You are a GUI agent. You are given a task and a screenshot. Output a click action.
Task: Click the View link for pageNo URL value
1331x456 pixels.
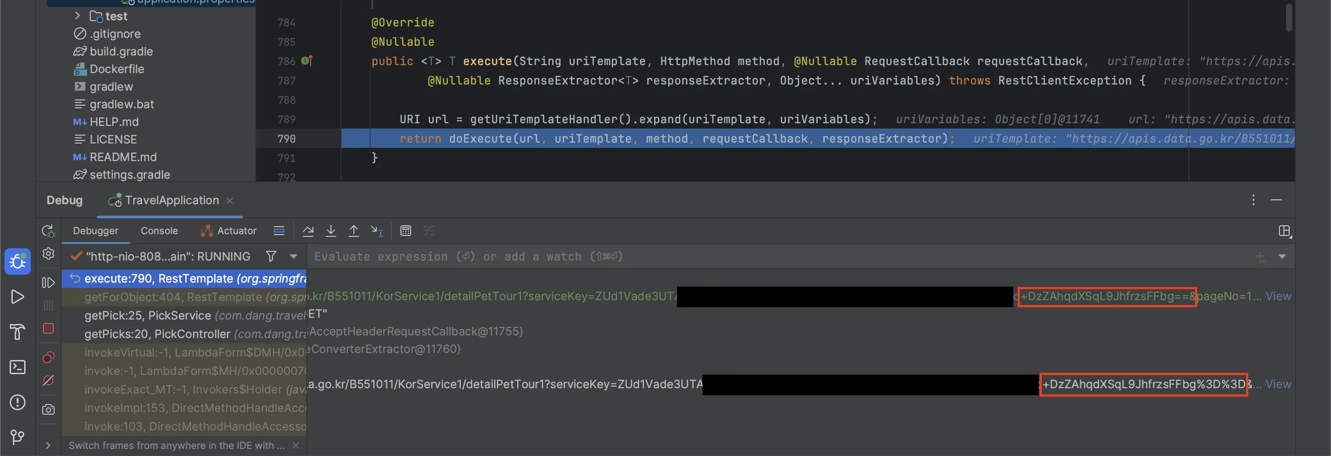pos(1278,296)
